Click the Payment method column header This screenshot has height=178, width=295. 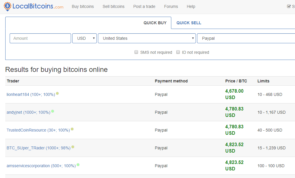pyautogui.click(x=171, y=81)
